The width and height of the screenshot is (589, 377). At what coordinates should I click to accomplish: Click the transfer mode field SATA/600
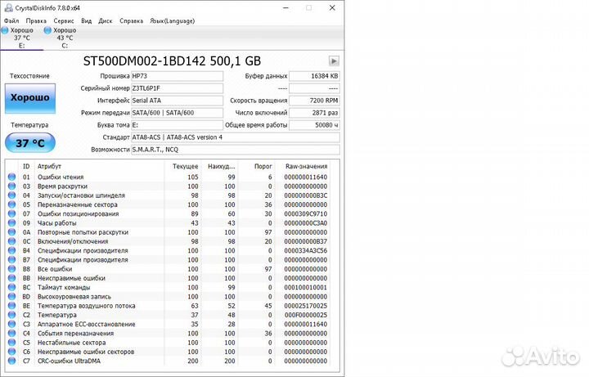[x=177, y=113]
